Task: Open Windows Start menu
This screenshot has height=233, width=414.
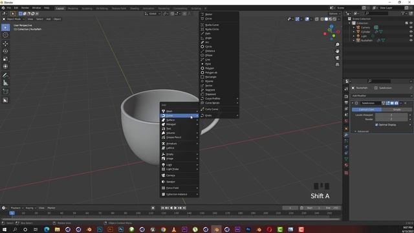Action: [x=5, y=229]
